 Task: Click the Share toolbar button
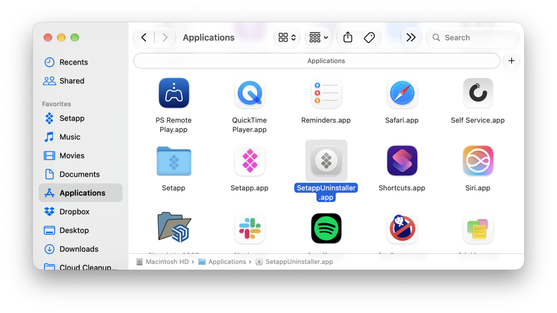348,38
